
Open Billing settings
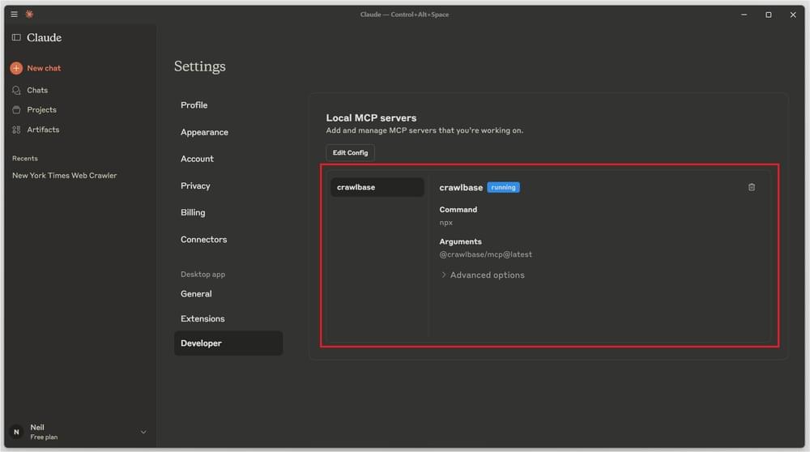[x=193, y=213]
